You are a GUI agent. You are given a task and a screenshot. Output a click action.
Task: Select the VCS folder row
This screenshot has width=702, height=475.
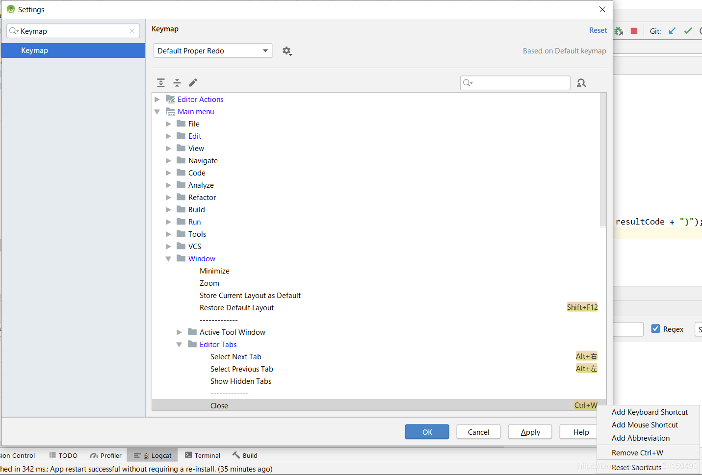coord(376,247)
